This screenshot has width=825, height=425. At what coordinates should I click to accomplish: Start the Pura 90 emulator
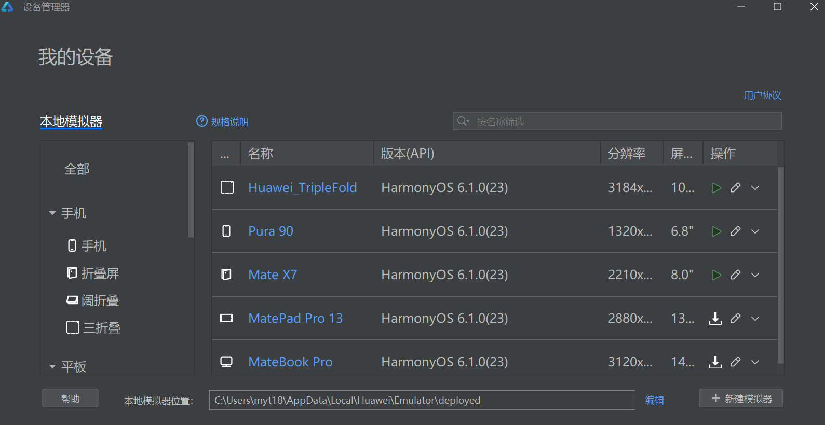pyautogui.click(x=716, y=231)
